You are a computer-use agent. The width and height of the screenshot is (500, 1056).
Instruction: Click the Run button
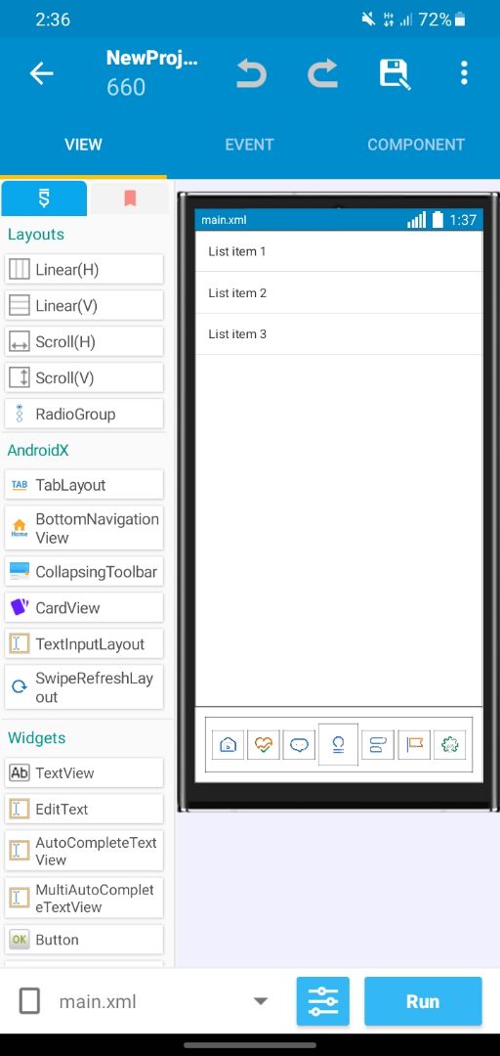pos(423,1001)
